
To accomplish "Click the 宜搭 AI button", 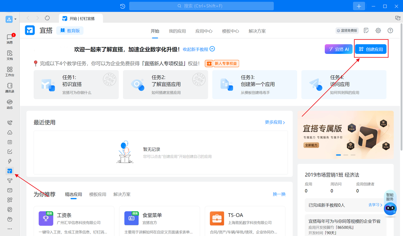I will pyautogui.click(x=339, y=49).
